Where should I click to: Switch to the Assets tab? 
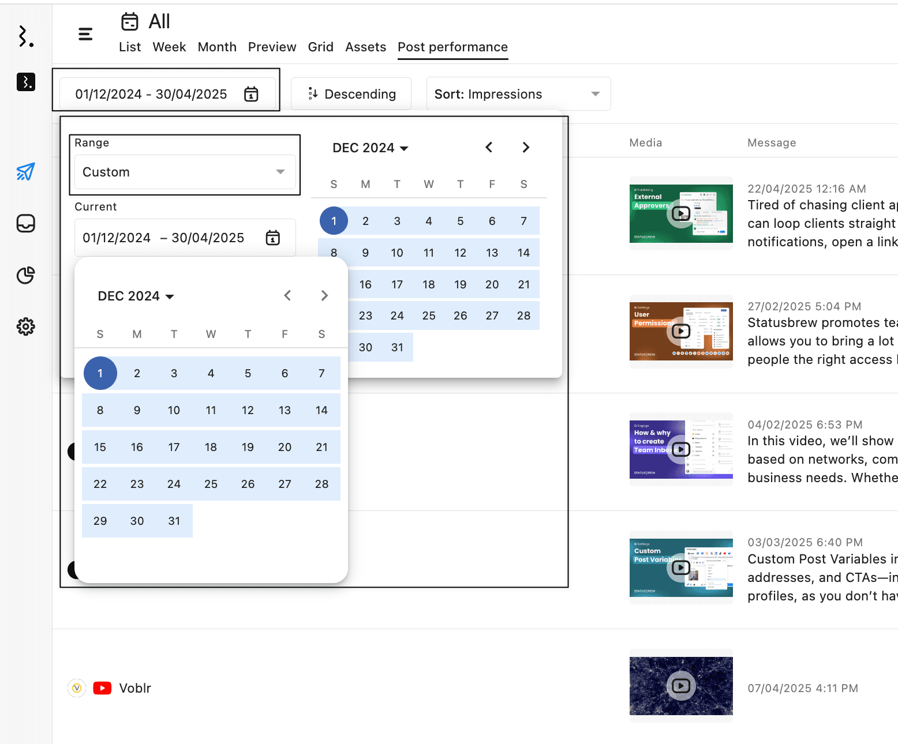pyautogui.click(x=365, y=47)
